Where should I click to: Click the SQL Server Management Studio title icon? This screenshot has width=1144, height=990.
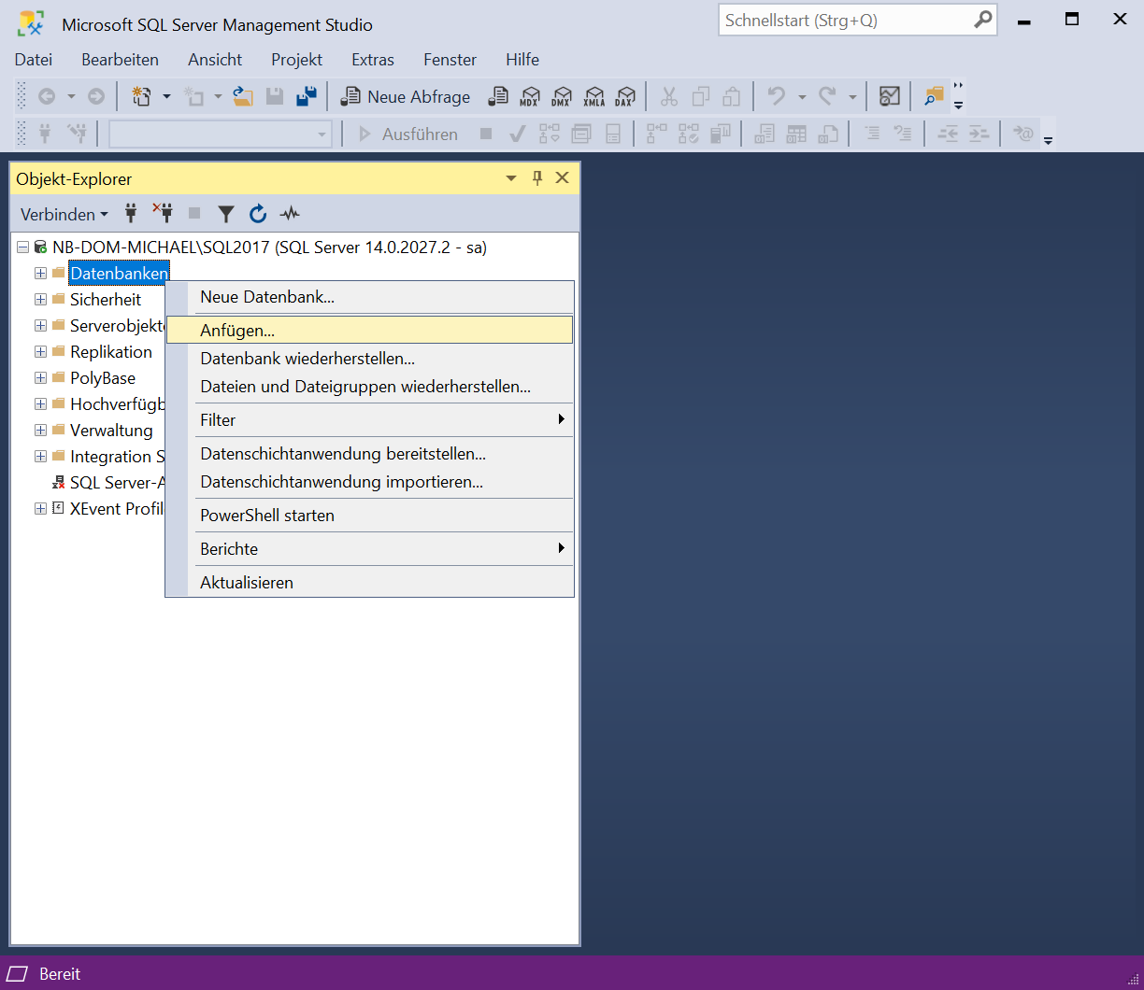pyautogui.click(x=31, y=24)
